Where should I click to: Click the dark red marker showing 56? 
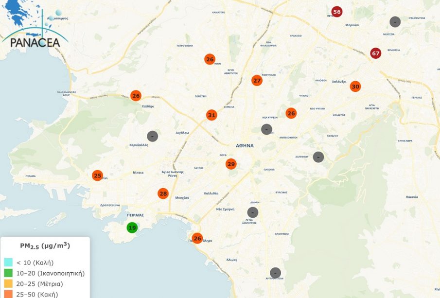[337, 12]
